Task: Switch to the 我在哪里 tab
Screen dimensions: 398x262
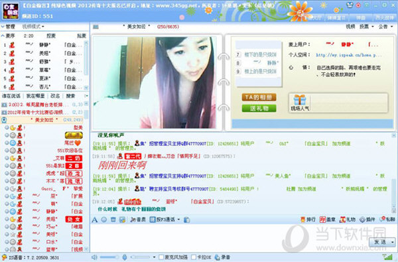Action: pos(36,96)
